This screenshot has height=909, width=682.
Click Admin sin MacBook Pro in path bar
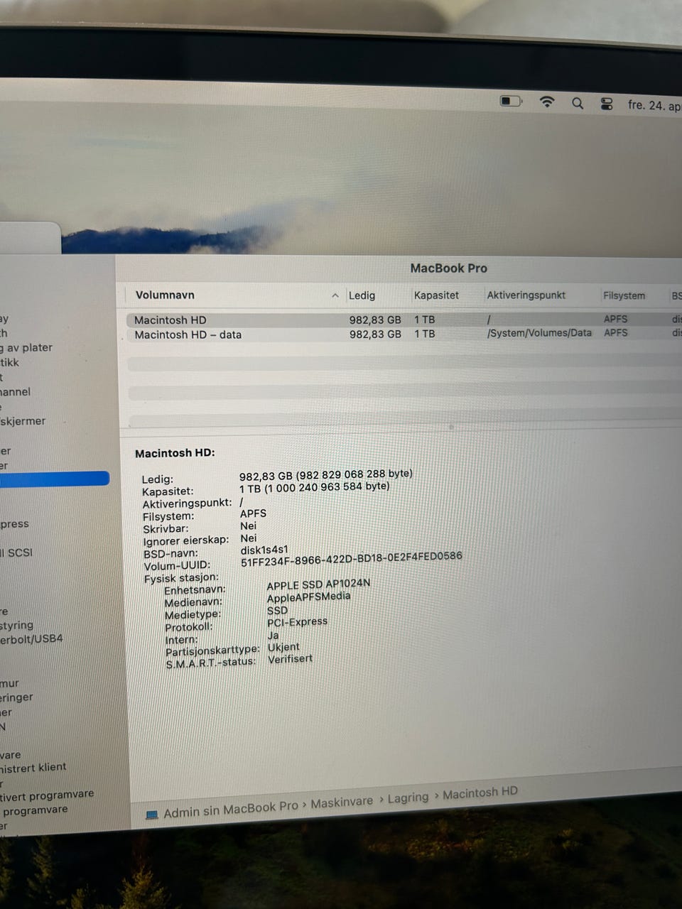coord(231,810)
